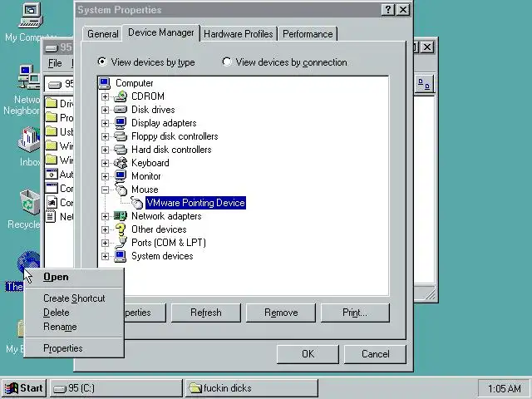Select the Ports (COM & LPT) icon
The width and height of the screenshot is (532, 399).
121,243
